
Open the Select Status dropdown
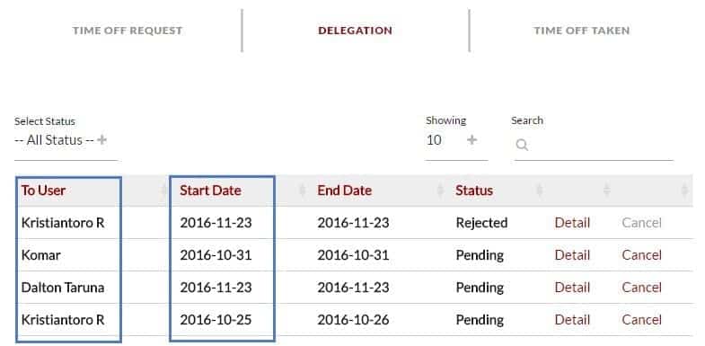(66, 140)
